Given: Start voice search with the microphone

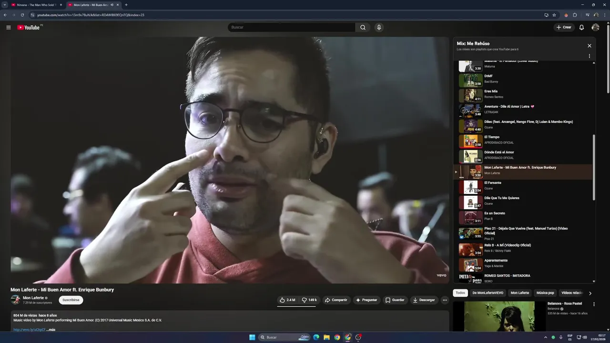Looking at the screenshot, I should tap(379, 27).
